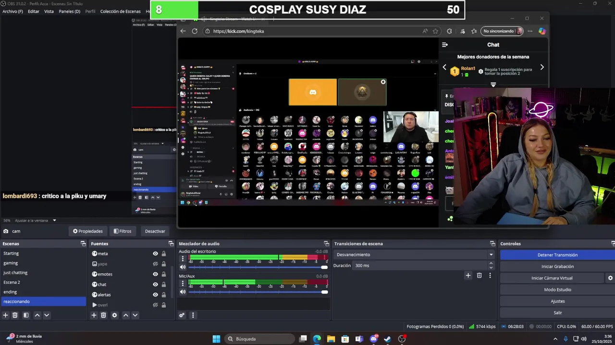Show the hidden overl source

coord(155,305)
